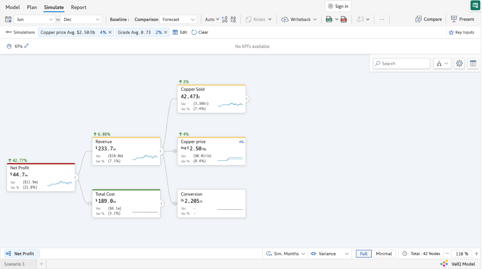Viewport: 482px width, 269px height.
Task: Open the tree layout icon dropdown
Action: 442,63
